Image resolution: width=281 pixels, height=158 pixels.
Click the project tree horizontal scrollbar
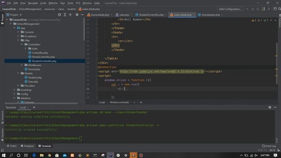click(x=41, y=104)
